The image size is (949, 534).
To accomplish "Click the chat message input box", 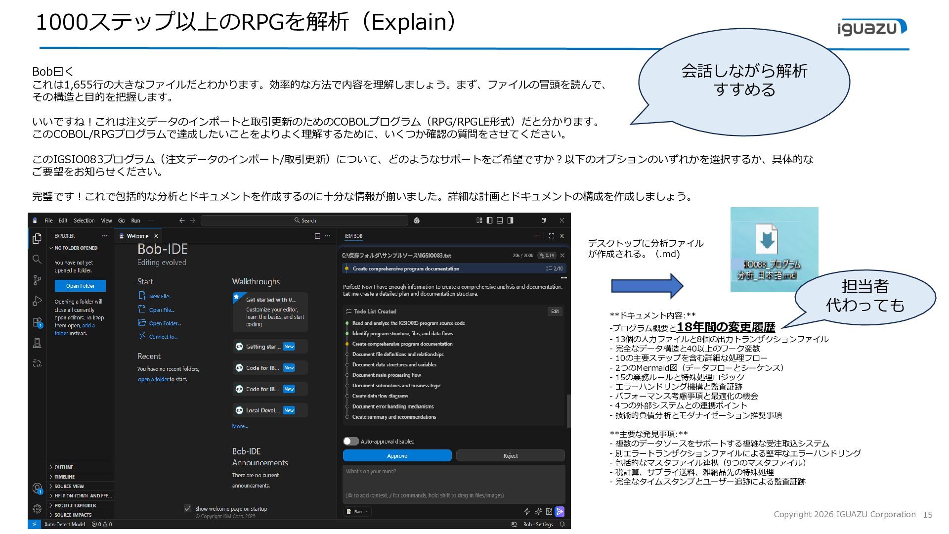I will [x=454, y=484].
